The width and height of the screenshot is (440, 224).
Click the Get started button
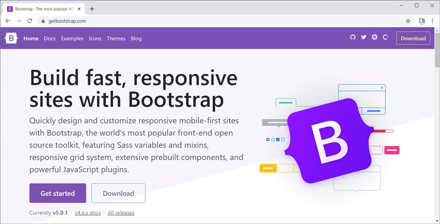(58, 193)
